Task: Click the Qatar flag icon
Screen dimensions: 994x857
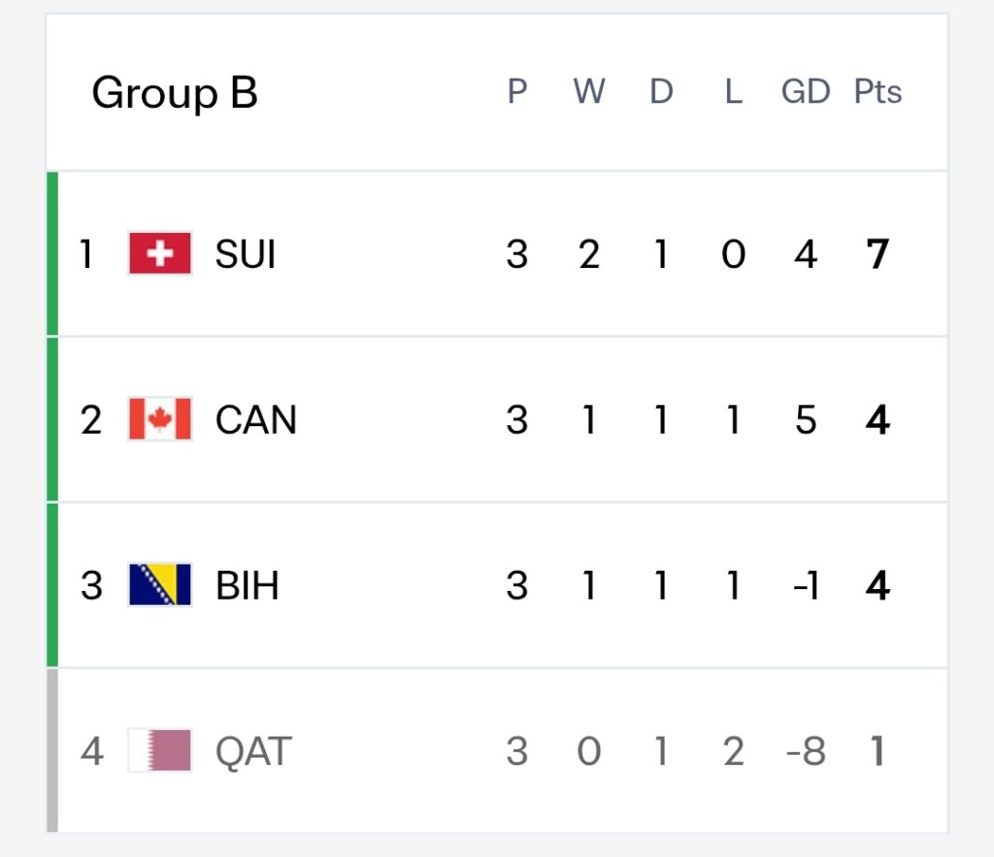Action: click(x=160, y=750)
